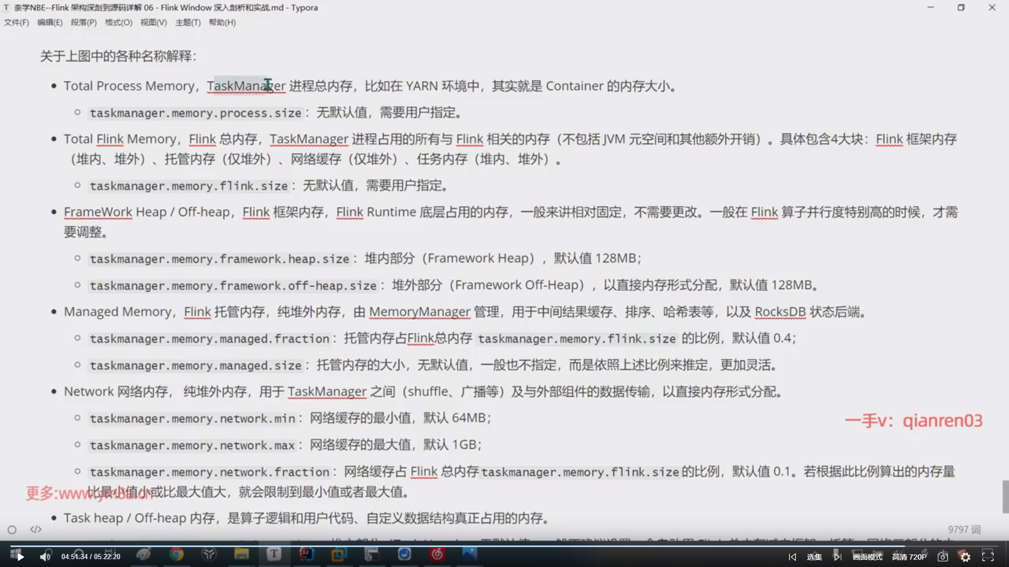This screenshot has height=567, width=1009.
Task: Play the paused video
Action: (x=20, y=557)
